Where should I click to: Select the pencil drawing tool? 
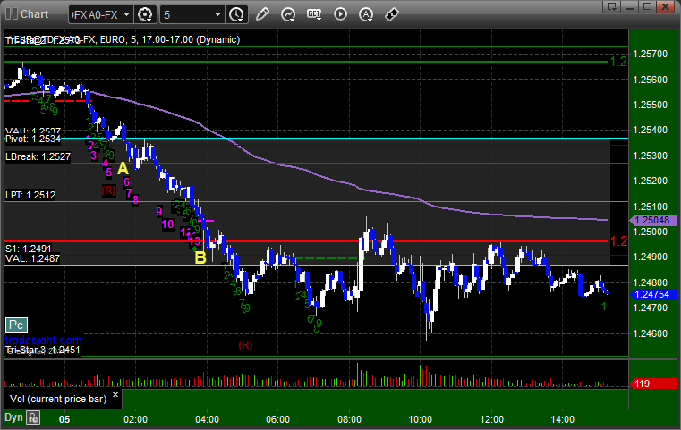click(262, 14)
